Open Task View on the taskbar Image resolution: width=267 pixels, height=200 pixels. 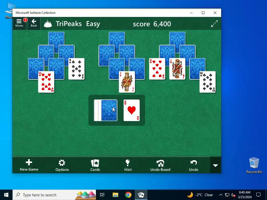(x=102, y=195)
